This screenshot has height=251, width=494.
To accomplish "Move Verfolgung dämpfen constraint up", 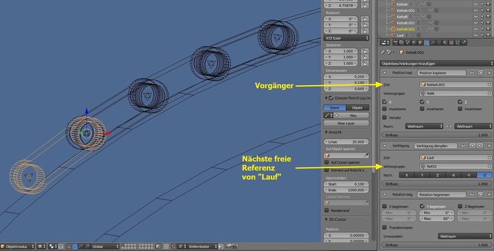I will click(x=472, y=146).
